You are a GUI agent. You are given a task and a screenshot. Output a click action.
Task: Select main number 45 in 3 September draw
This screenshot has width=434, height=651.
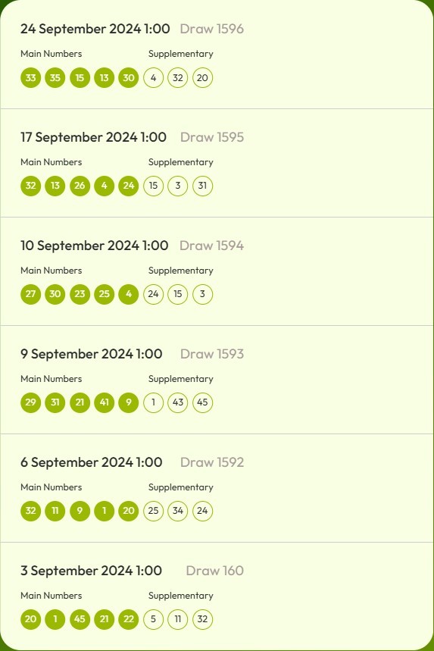(x=80, y=619)
